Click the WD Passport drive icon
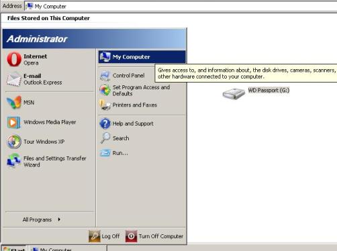The image size is (337, 251). click(x=234, y=93)
